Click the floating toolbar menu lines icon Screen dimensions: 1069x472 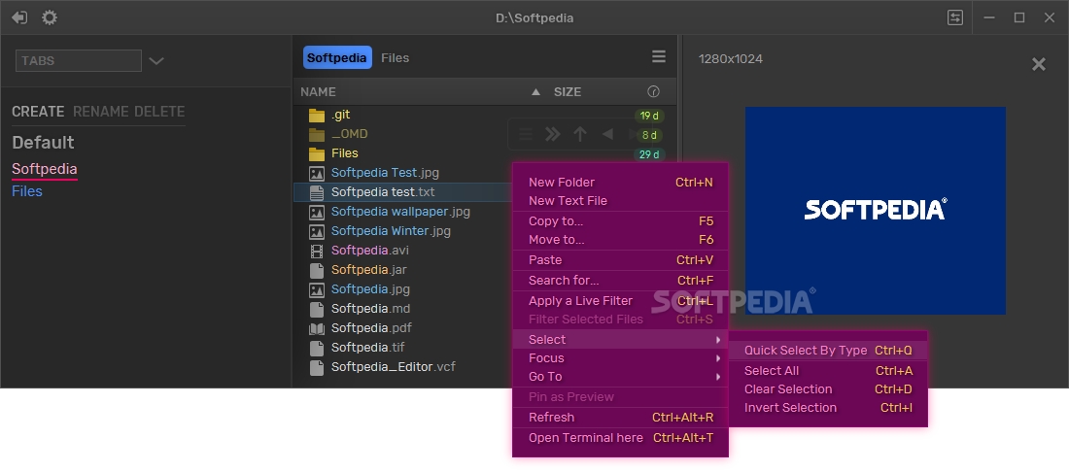(526, 134)
